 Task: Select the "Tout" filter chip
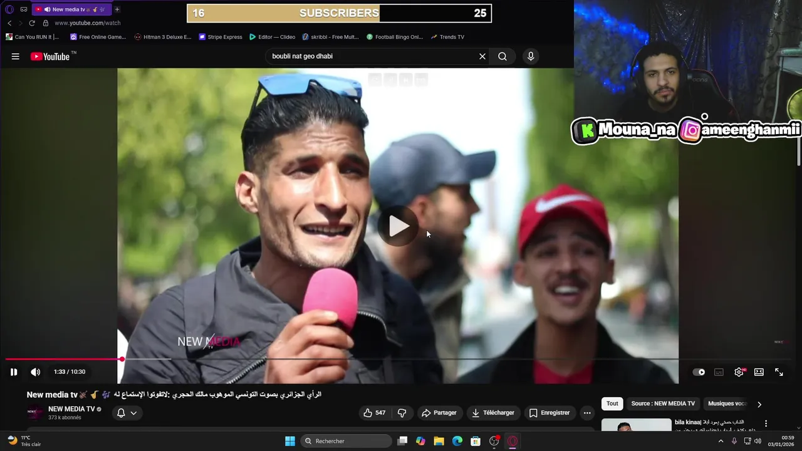[x=612, y=403]
